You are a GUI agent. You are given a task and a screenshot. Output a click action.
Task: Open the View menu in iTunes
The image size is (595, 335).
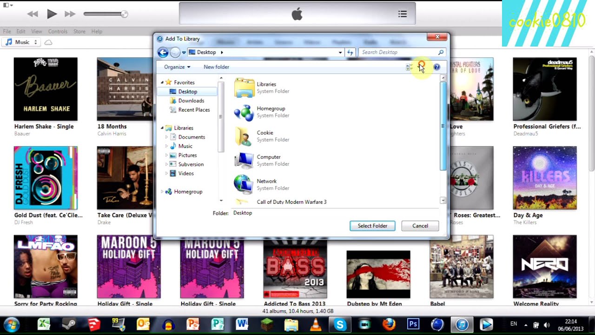point(37,31)
